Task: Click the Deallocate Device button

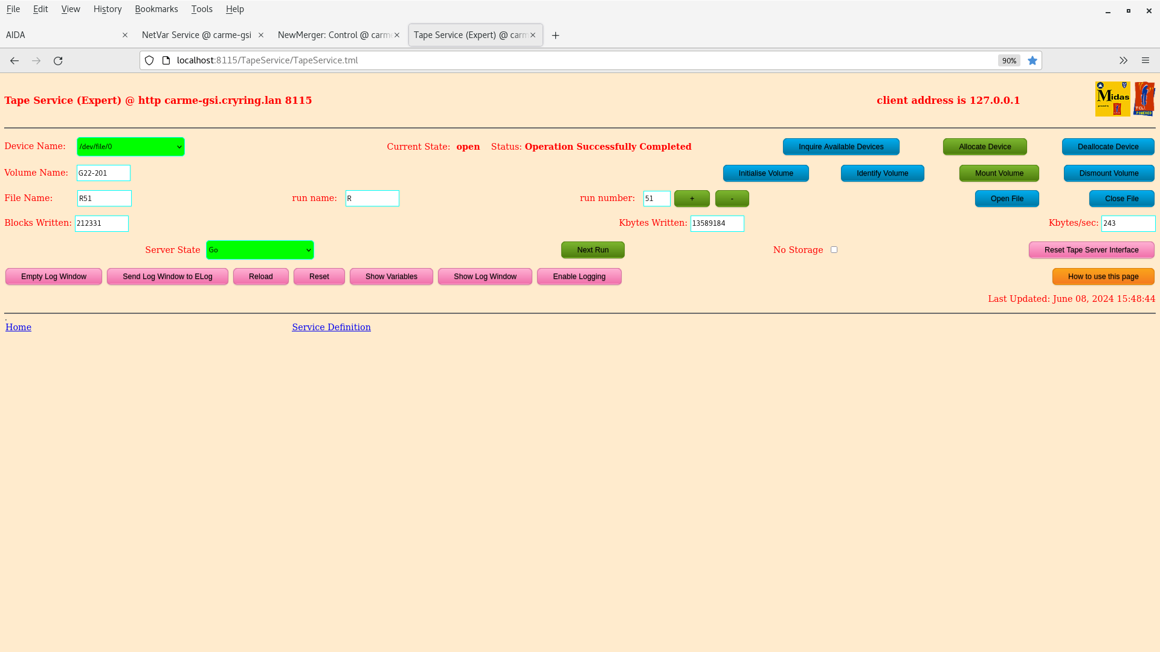Action: (x=1108, y=147)
